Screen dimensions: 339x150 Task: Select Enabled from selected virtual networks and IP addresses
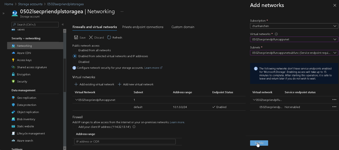coord(75,56)
